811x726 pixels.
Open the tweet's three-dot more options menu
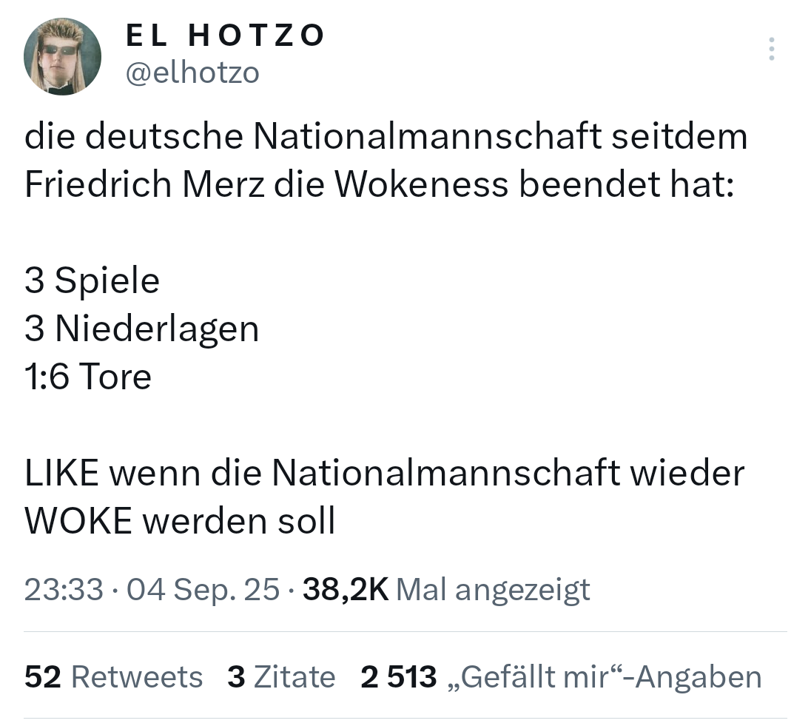pos(771,49)
